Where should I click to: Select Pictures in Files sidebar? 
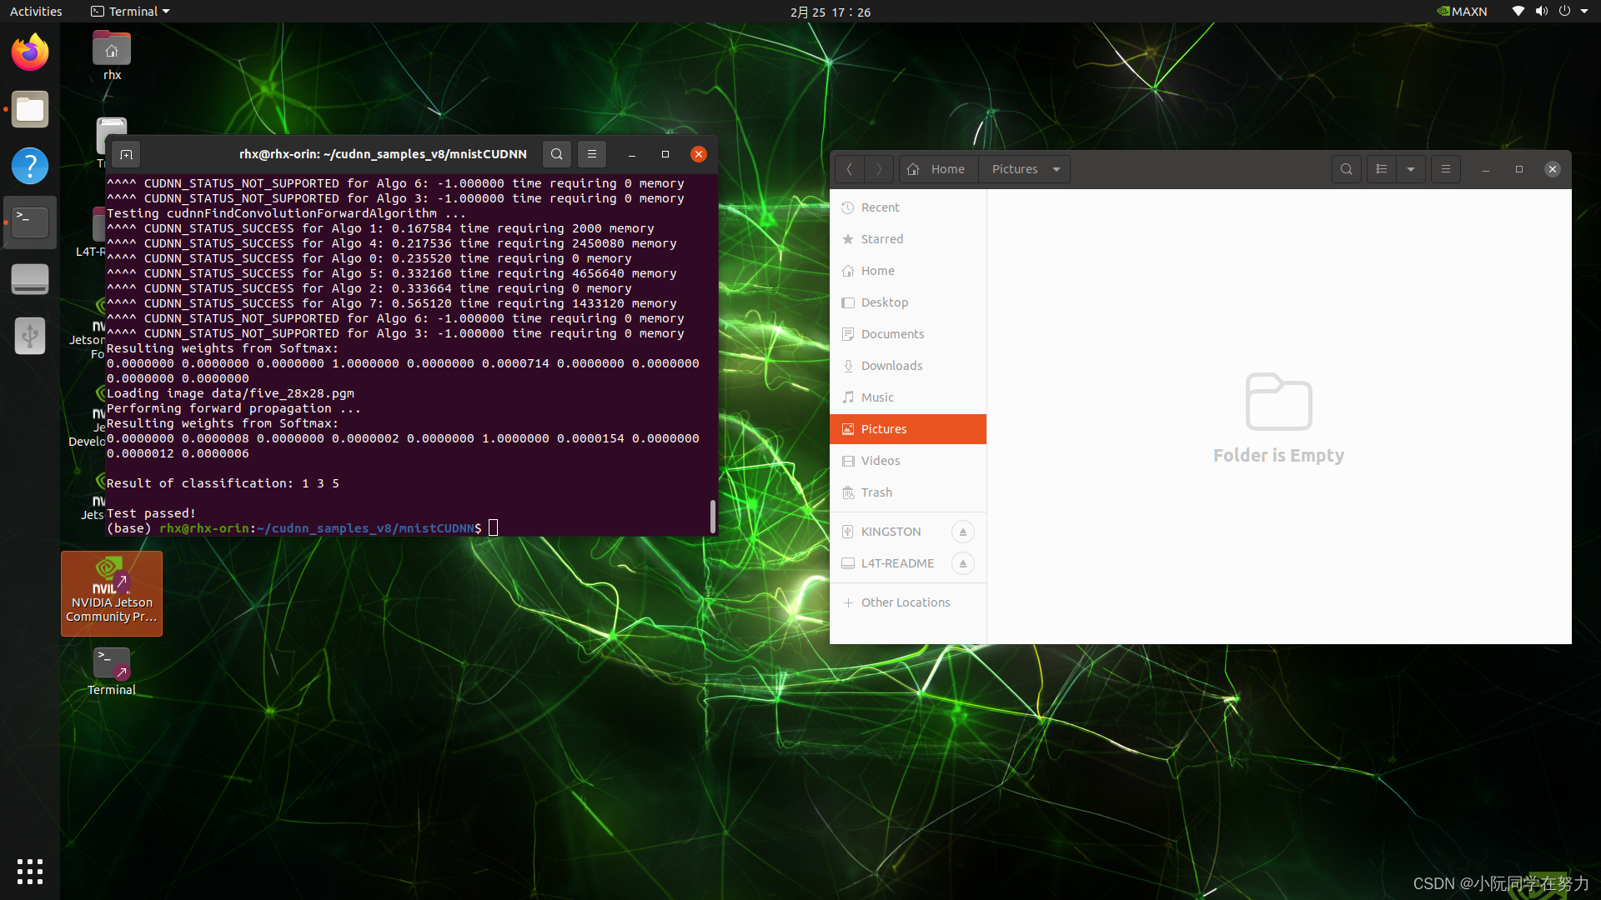tap(908, 429)
